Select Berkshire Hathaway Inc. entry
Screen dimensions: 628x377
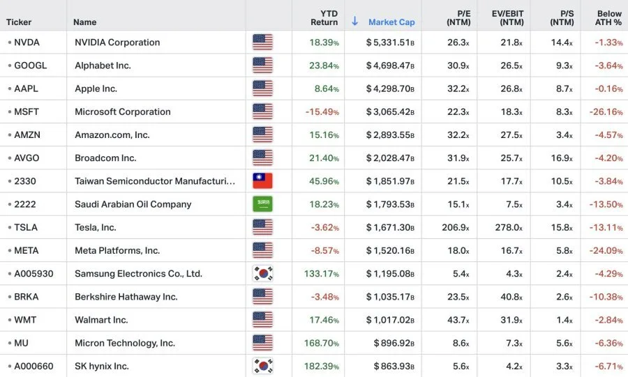(126, 297)
